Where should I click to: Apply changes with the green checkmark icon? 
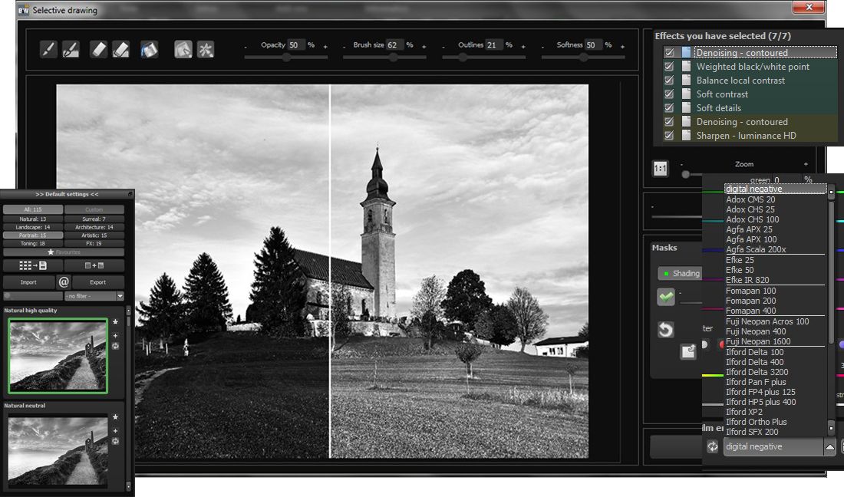665,296
